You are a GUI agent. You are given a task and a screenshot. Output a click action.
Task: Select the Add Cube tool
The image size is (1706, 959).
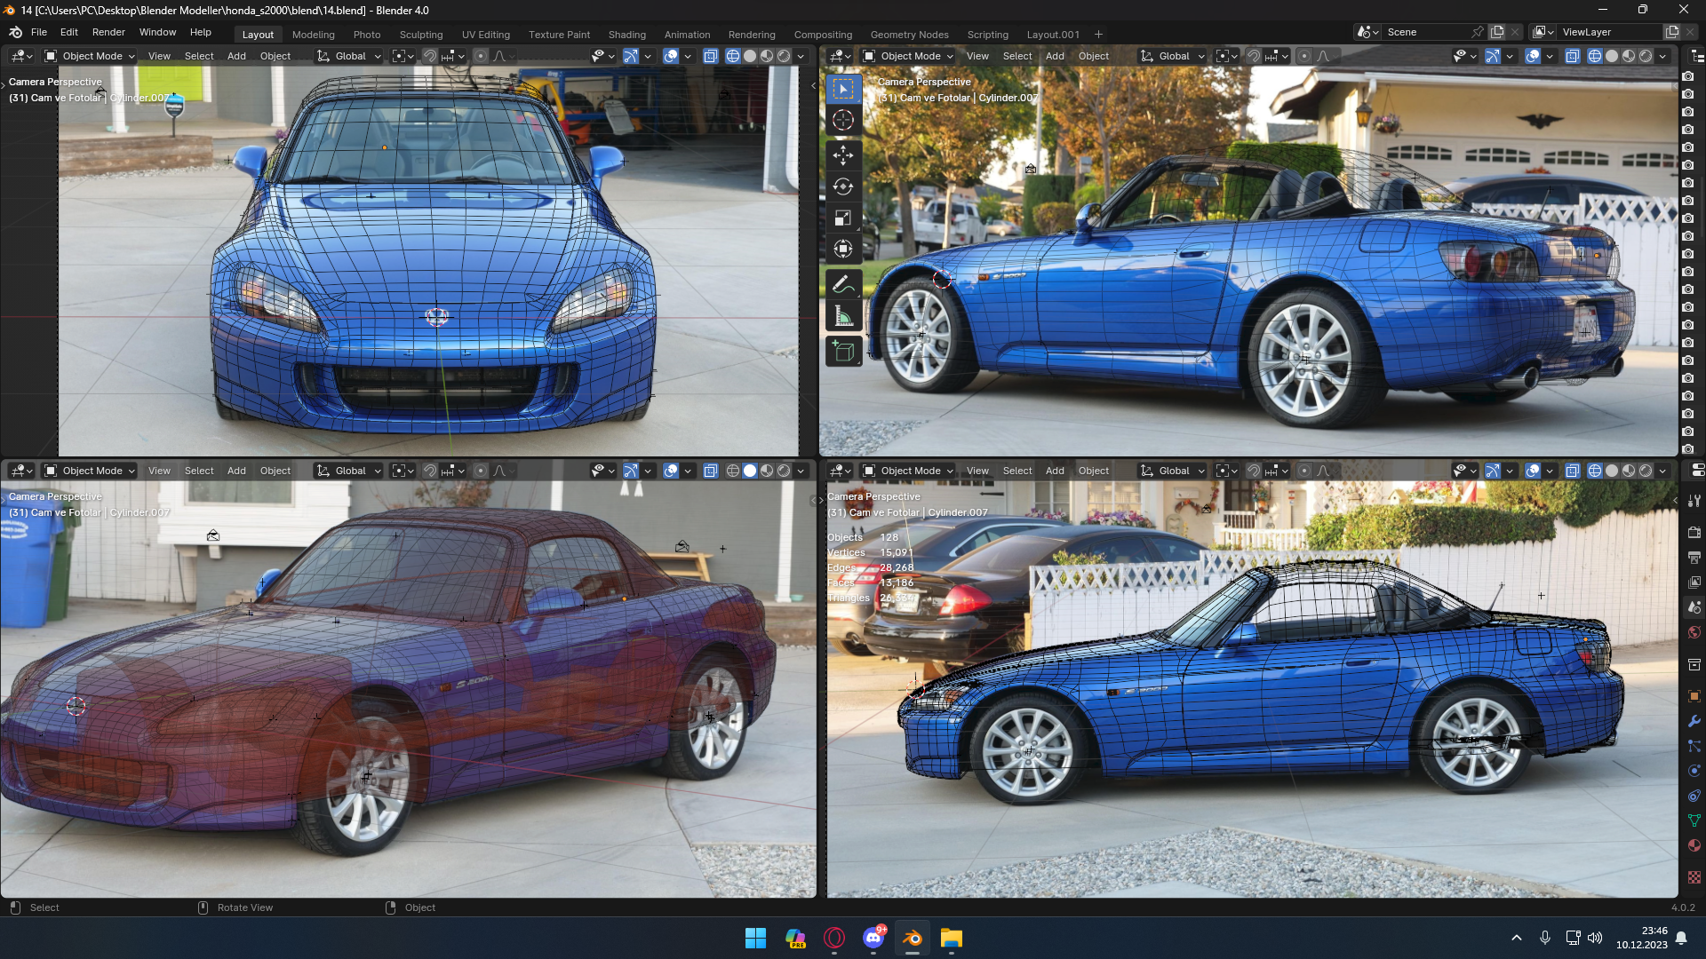(842, 352)
